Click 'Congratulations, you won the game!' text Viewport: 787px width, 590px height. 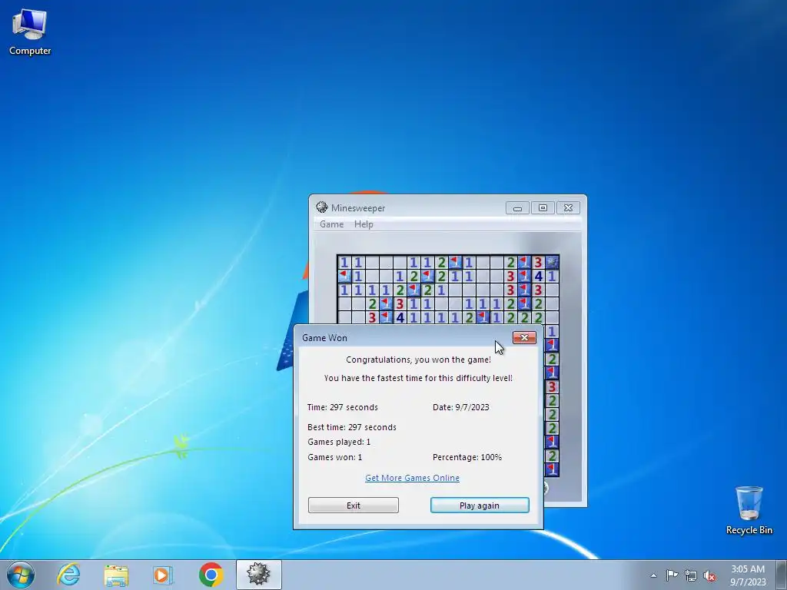(x=418, y=360)
